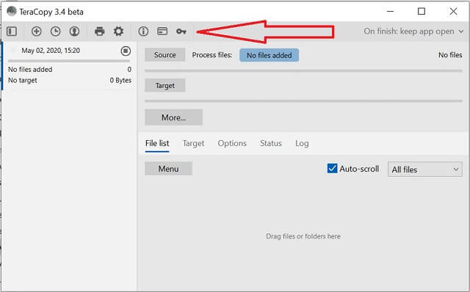Switch to the Target tab

pos(193,144)
